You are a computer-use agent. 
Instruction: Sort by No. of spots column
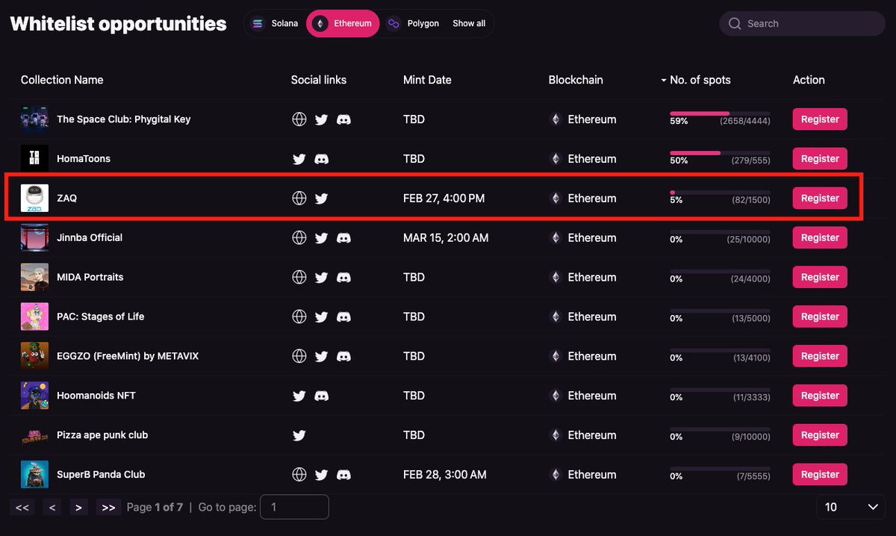point(695,80)
